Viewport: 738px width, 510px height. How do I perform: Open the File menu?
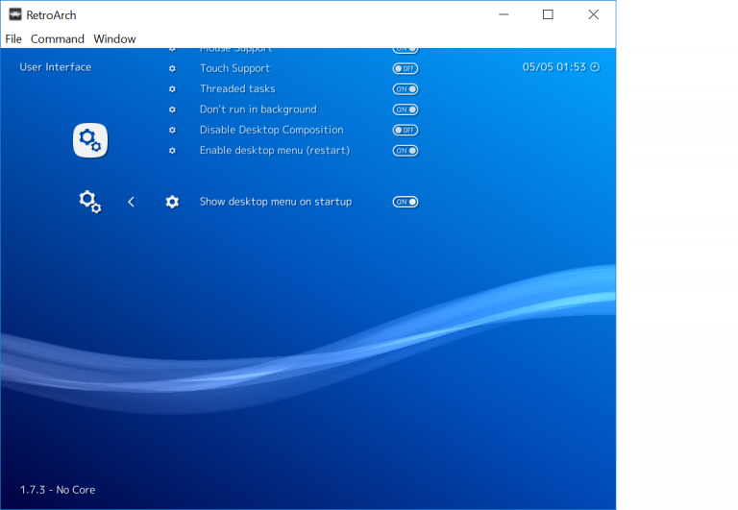(13, 39)
